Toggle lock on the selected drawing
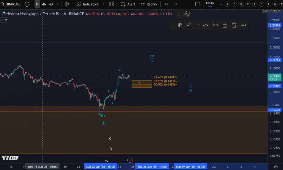 (x=225, y=25)
